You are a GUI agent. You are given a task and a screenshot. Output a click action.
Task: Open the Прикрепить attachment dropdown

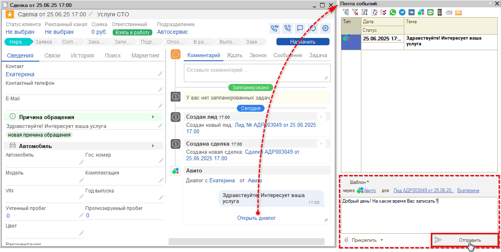click(382, 240)
